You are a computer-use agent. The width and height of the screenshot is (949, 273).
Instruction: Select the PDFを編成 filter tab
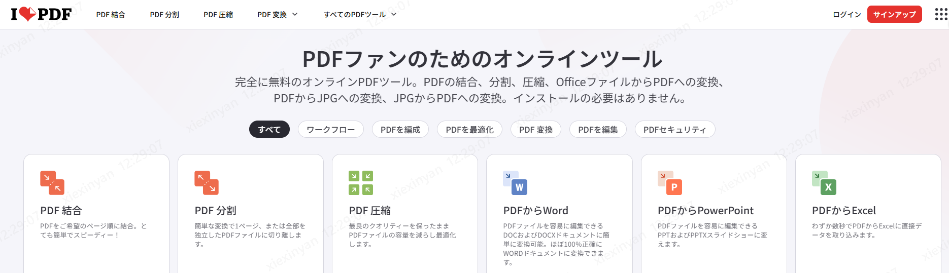coord(400,129)
